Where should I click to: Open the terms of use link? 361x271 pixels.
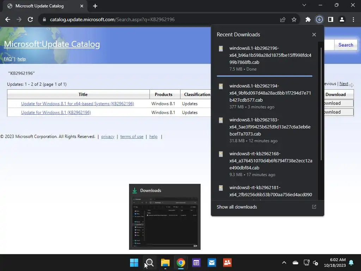pyautogui.click(x=132, y=137)
